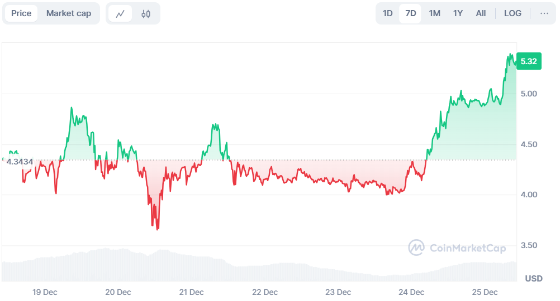Click the 19 Dec date label
Image resolution: width=560 pixels, height=301 pixels.
click(45, 292)
